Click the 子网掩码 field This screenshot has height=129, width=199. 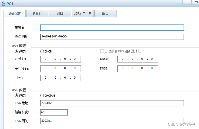(61, 69)
